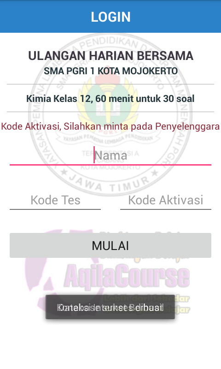Tap the Lebih dari Sekedar tagline
Screen dimensions: 221x369
tap(146, 298)
